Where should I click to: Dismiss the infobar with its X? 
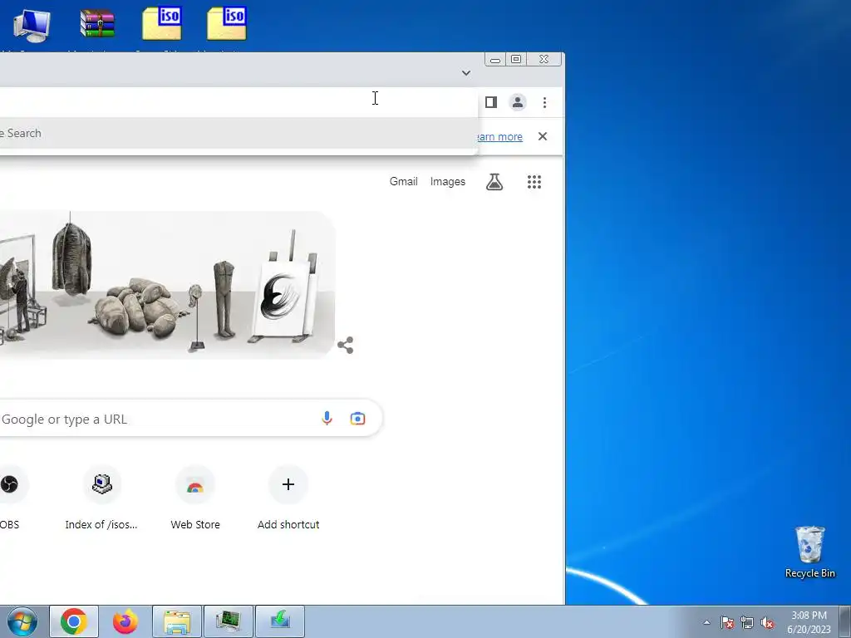pos(542,136)
